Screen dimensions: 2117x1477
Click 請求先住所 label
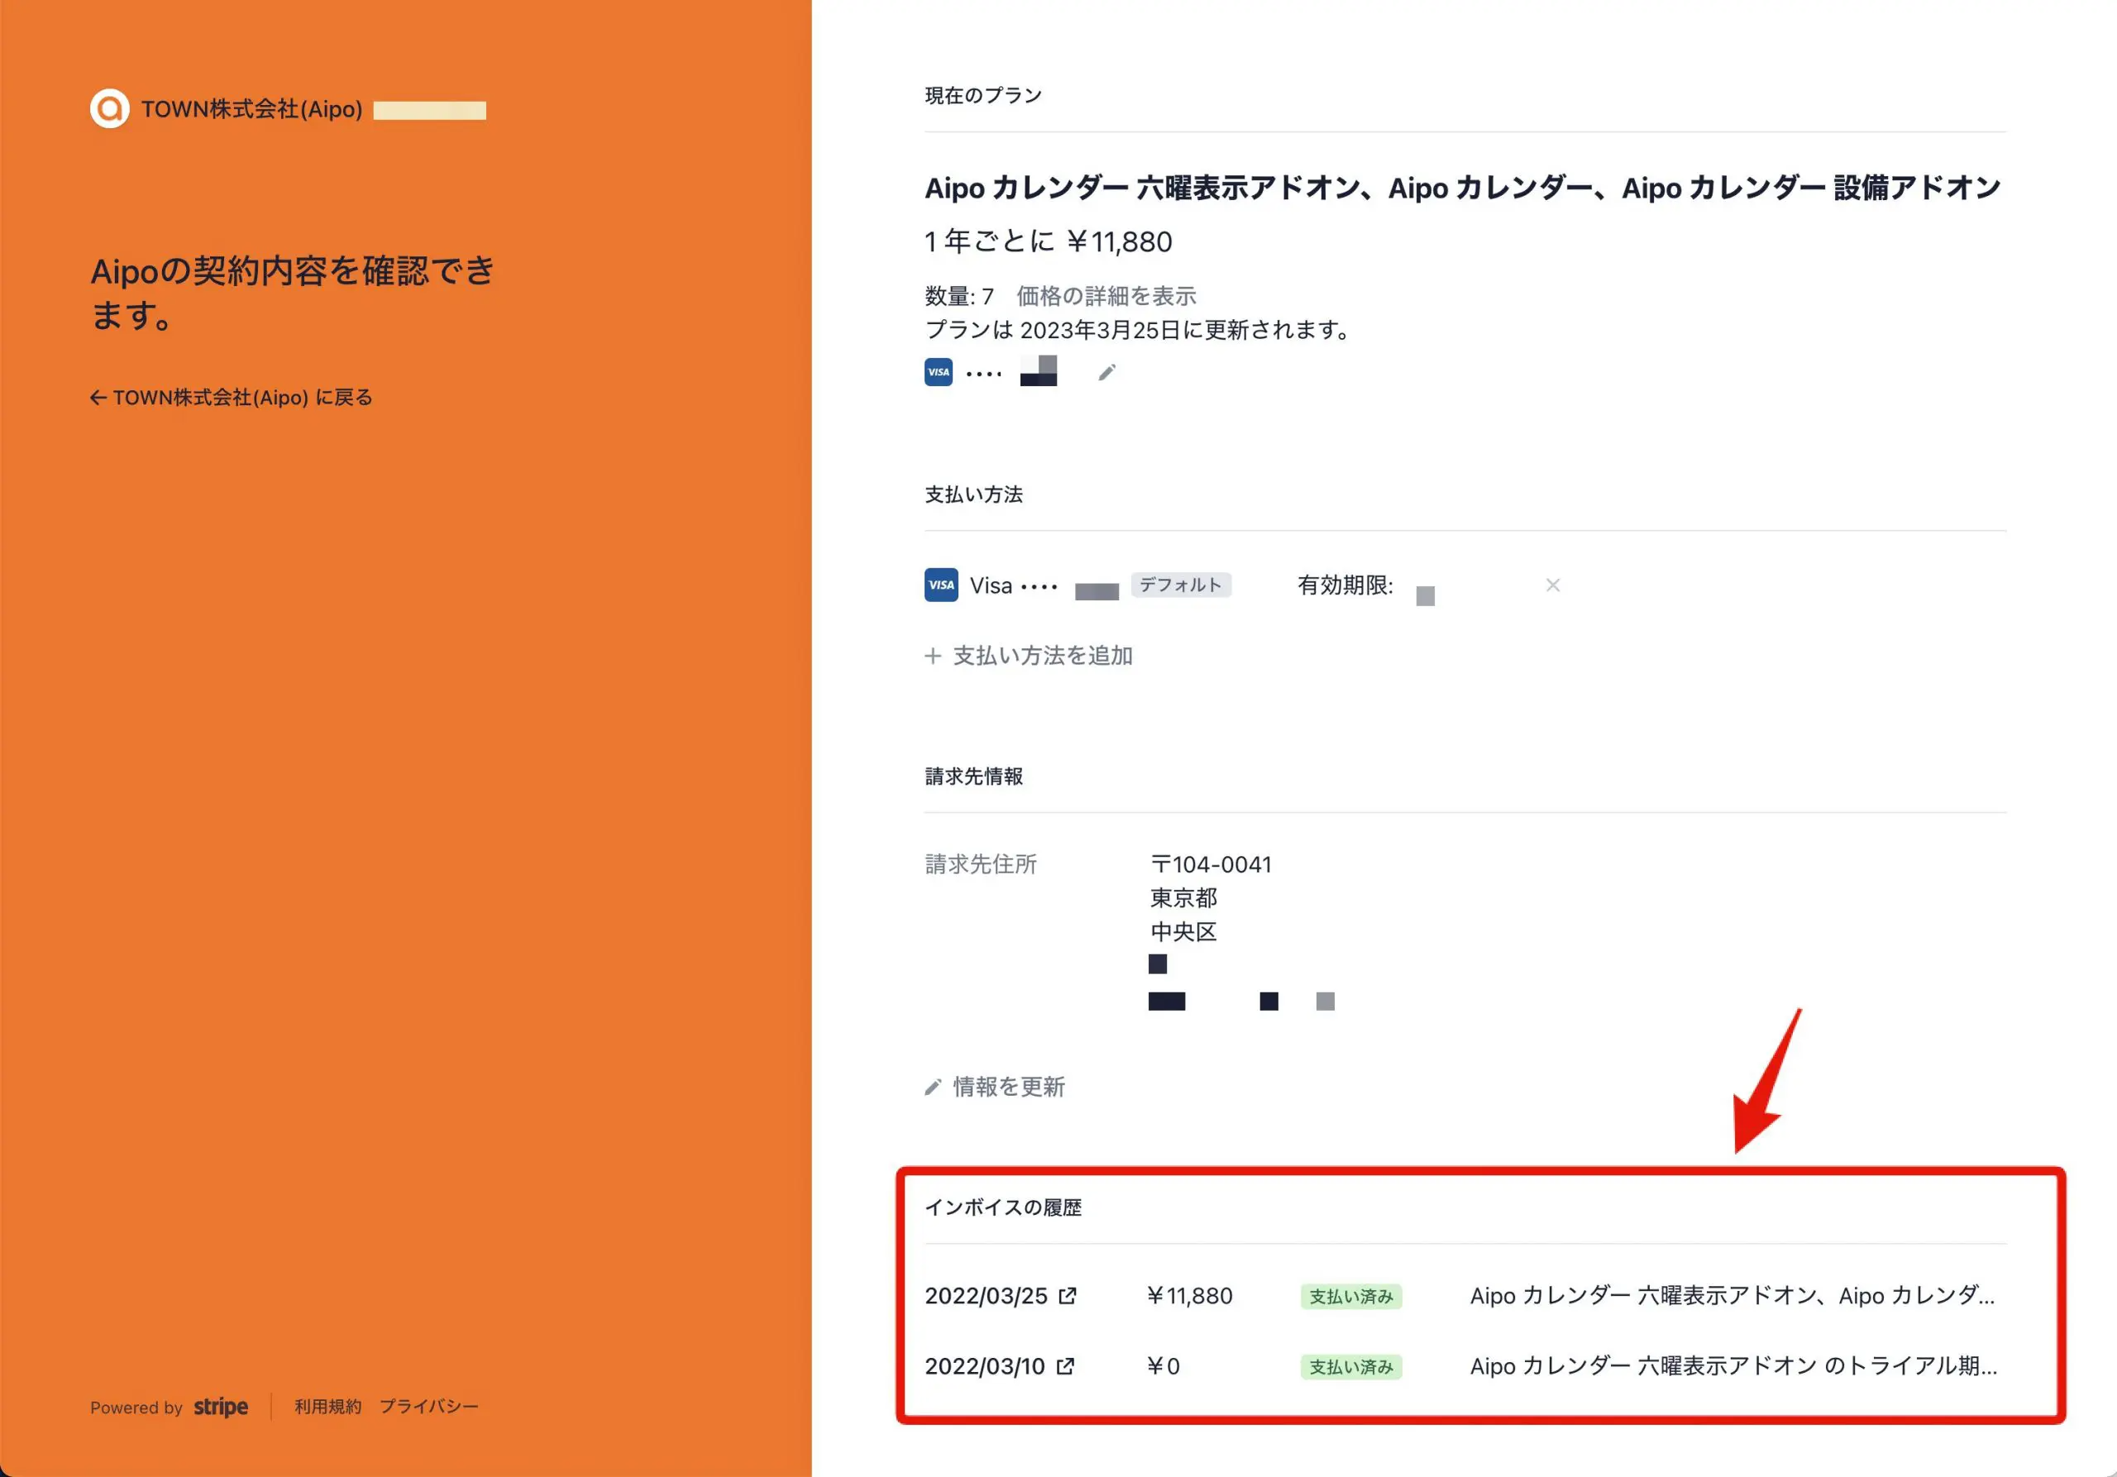click(980, 864)
